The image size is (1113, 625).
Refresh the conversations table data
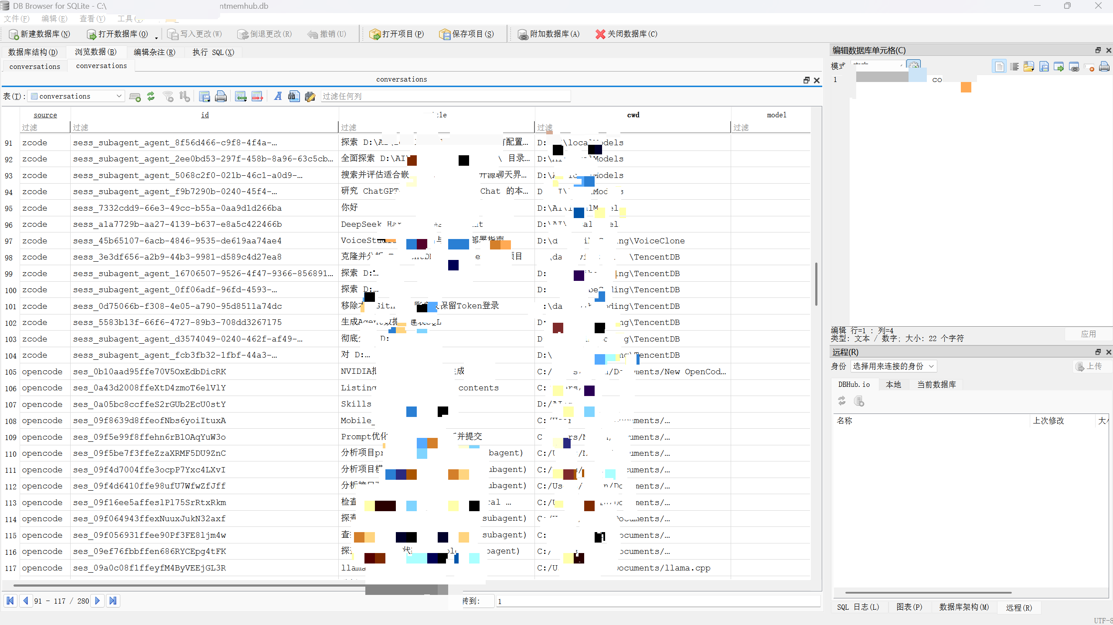coord(151,96)
